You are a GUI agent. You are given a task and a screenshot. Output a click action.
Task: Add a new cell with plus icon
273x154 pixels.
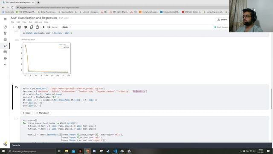coord(14,27)
